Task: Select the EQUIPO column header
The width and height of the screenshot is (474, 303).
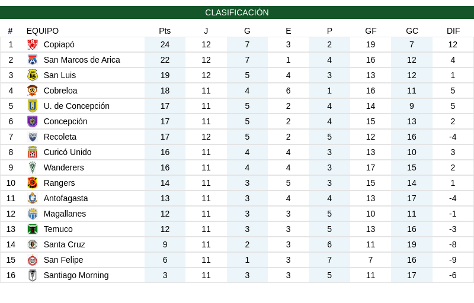Action: (43, 31)
